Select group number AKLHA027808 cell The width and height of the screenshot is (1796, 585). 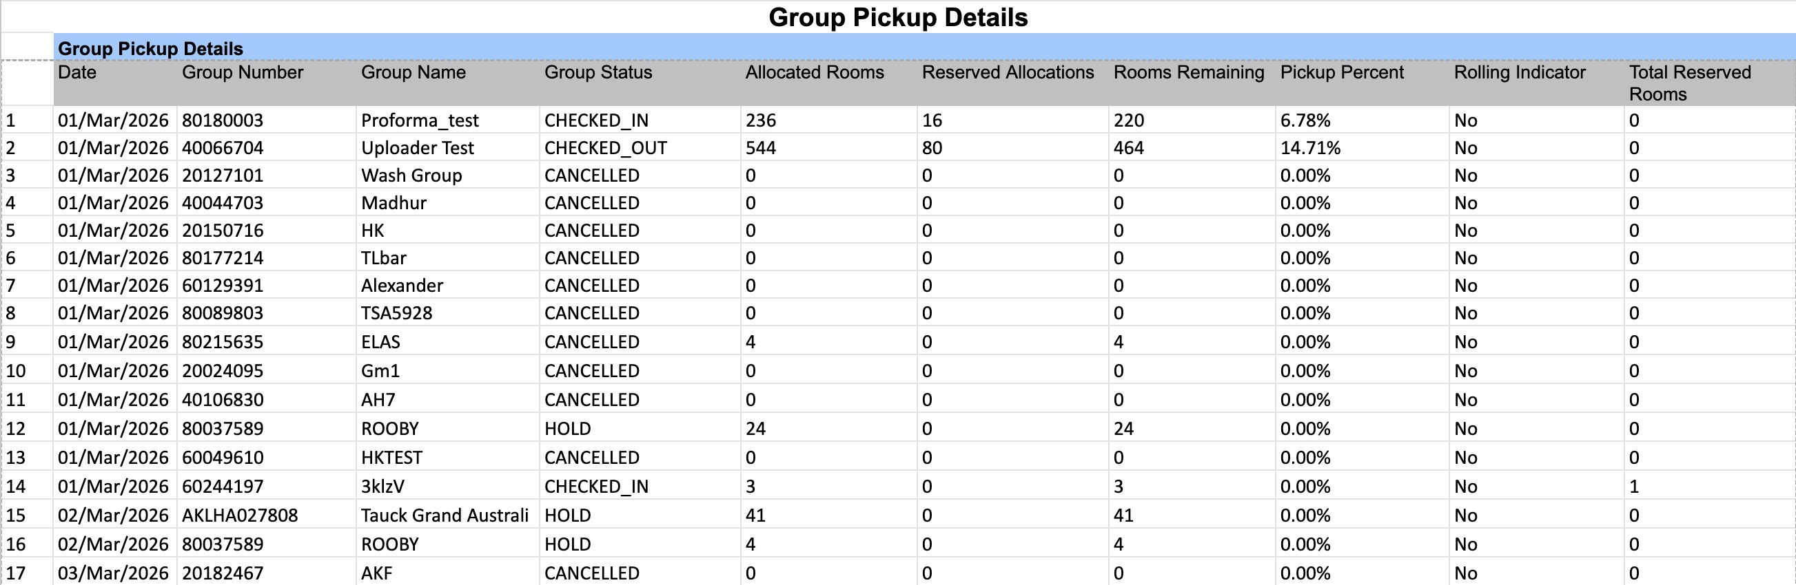[x=239, y=515]
